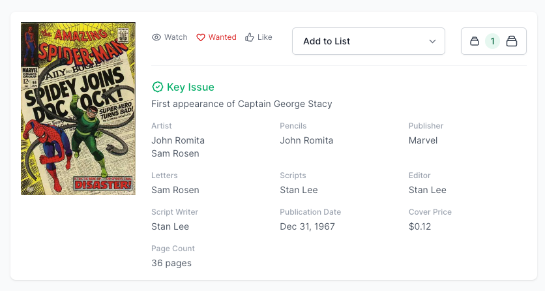Viewport: 545px width, 291px height.
Task: Open the Amazing Spider-Man cover thumbnail
Action: click(78, 108)
